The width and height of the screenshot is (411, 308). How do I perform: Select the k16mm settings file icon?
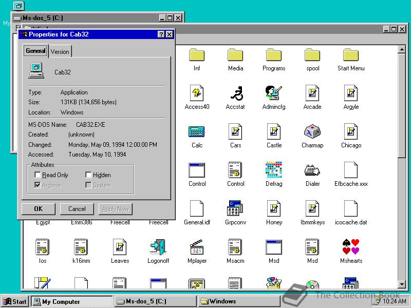point(81,247)
